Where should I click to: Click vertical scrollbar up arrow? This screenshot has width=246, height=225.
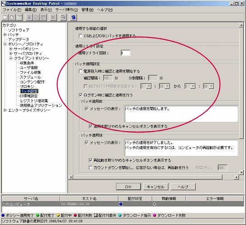coord(241,25)
